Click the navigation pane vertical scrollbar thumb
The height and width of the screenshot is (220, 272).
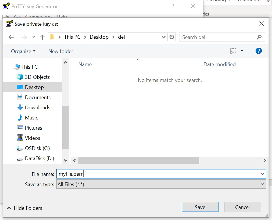[x=66, y=128]
